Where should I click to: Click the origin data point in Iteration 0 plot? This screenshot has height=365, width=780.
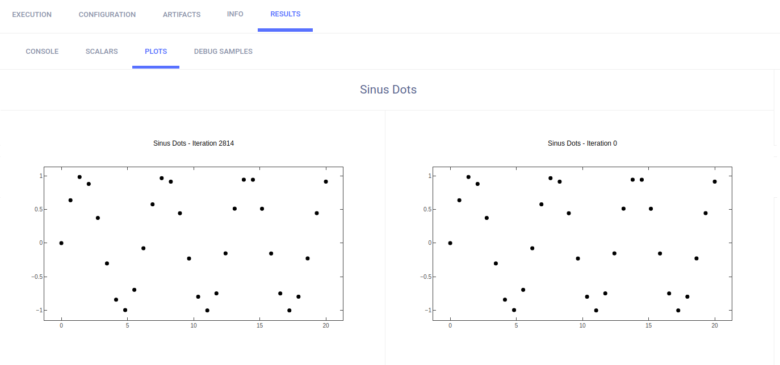450,243
